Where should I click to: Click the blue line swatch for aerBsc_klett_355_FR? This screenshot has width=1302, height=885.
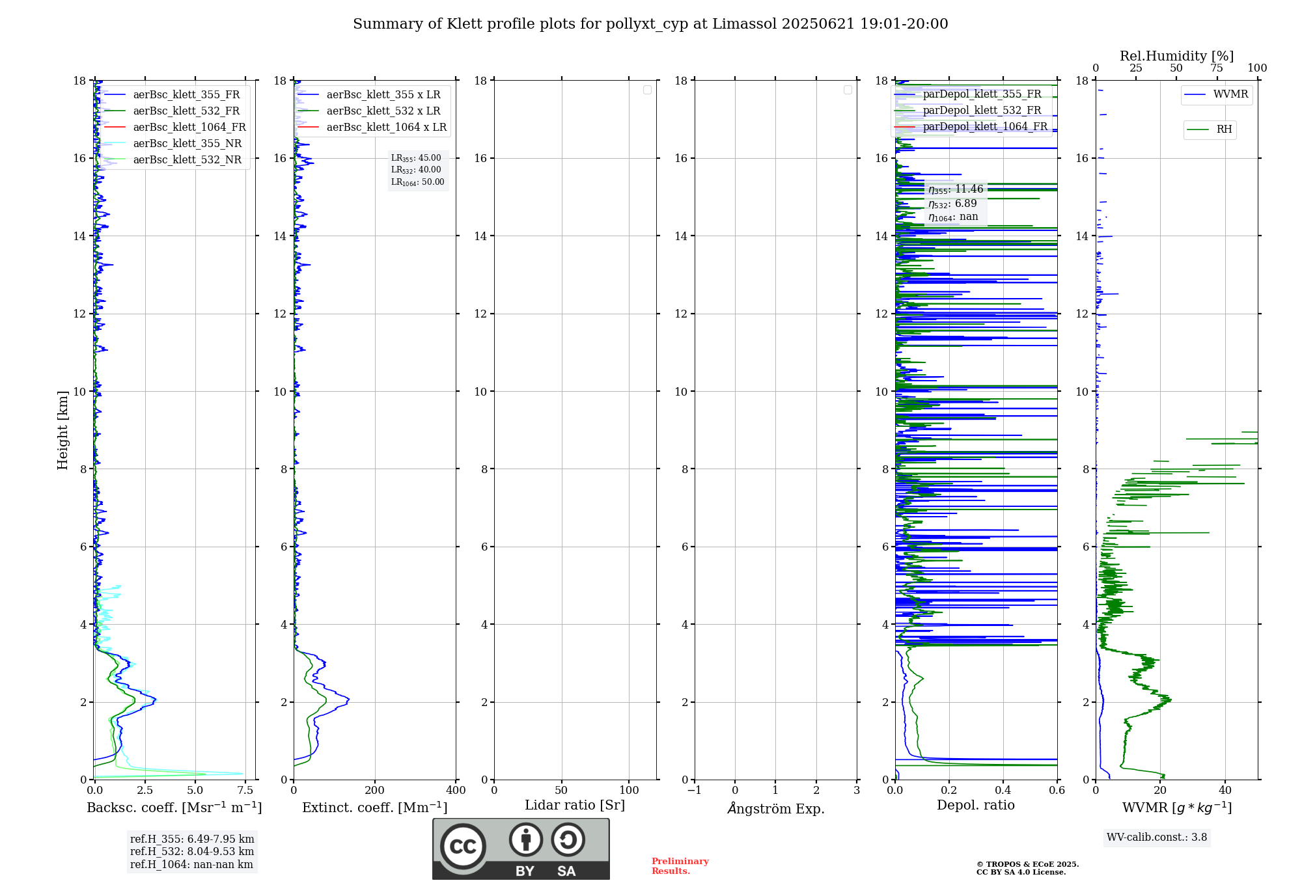coord(115,95)
